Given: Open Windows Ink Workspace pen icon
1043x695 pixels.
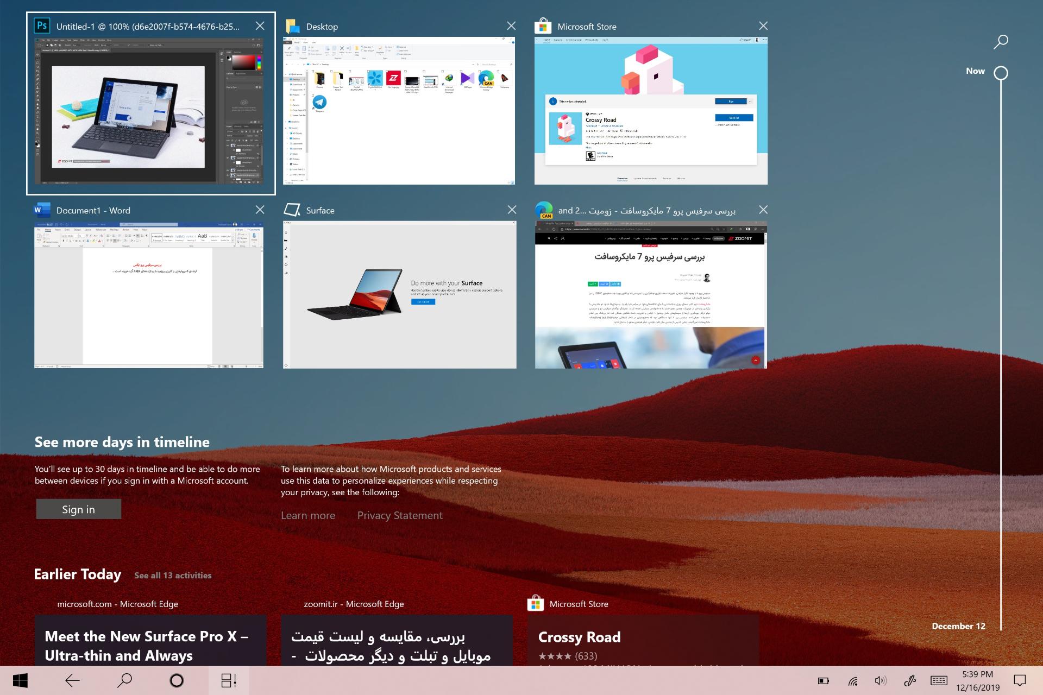Looking at the screenshot, I should click(x=909, y=680).
